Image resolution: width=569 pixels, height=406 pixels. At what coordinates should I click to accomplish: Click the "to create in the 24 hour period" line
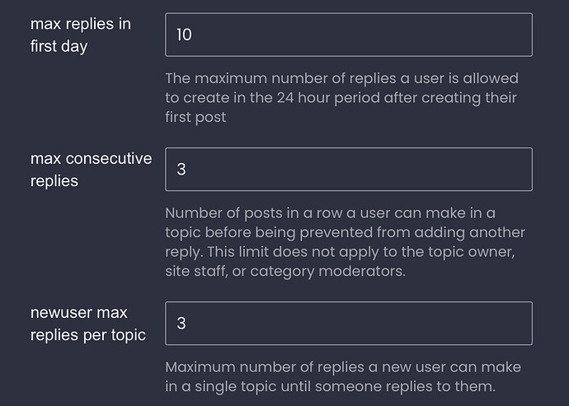point(341,98)
